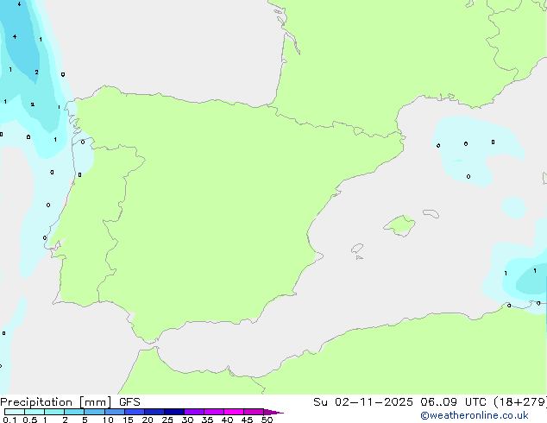This screenshot has width=547, height=423.
Task: Click the Ibiza island outline
Action: pos(357,249)
